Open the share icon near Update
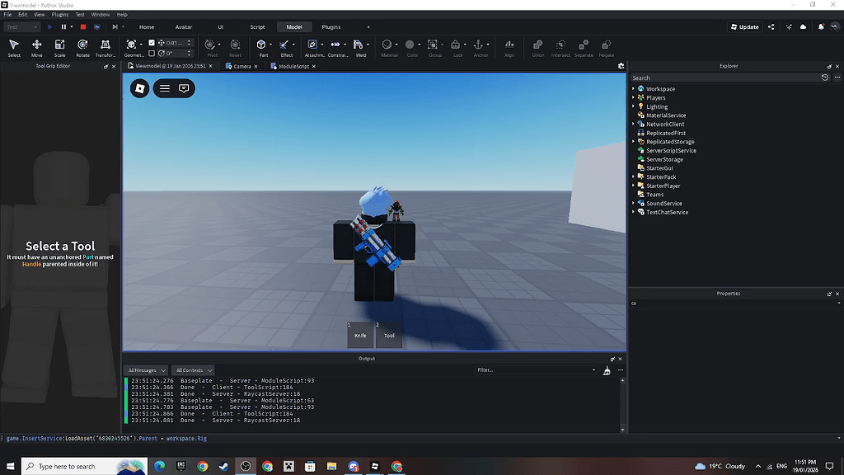 click(x=771, y=27)
